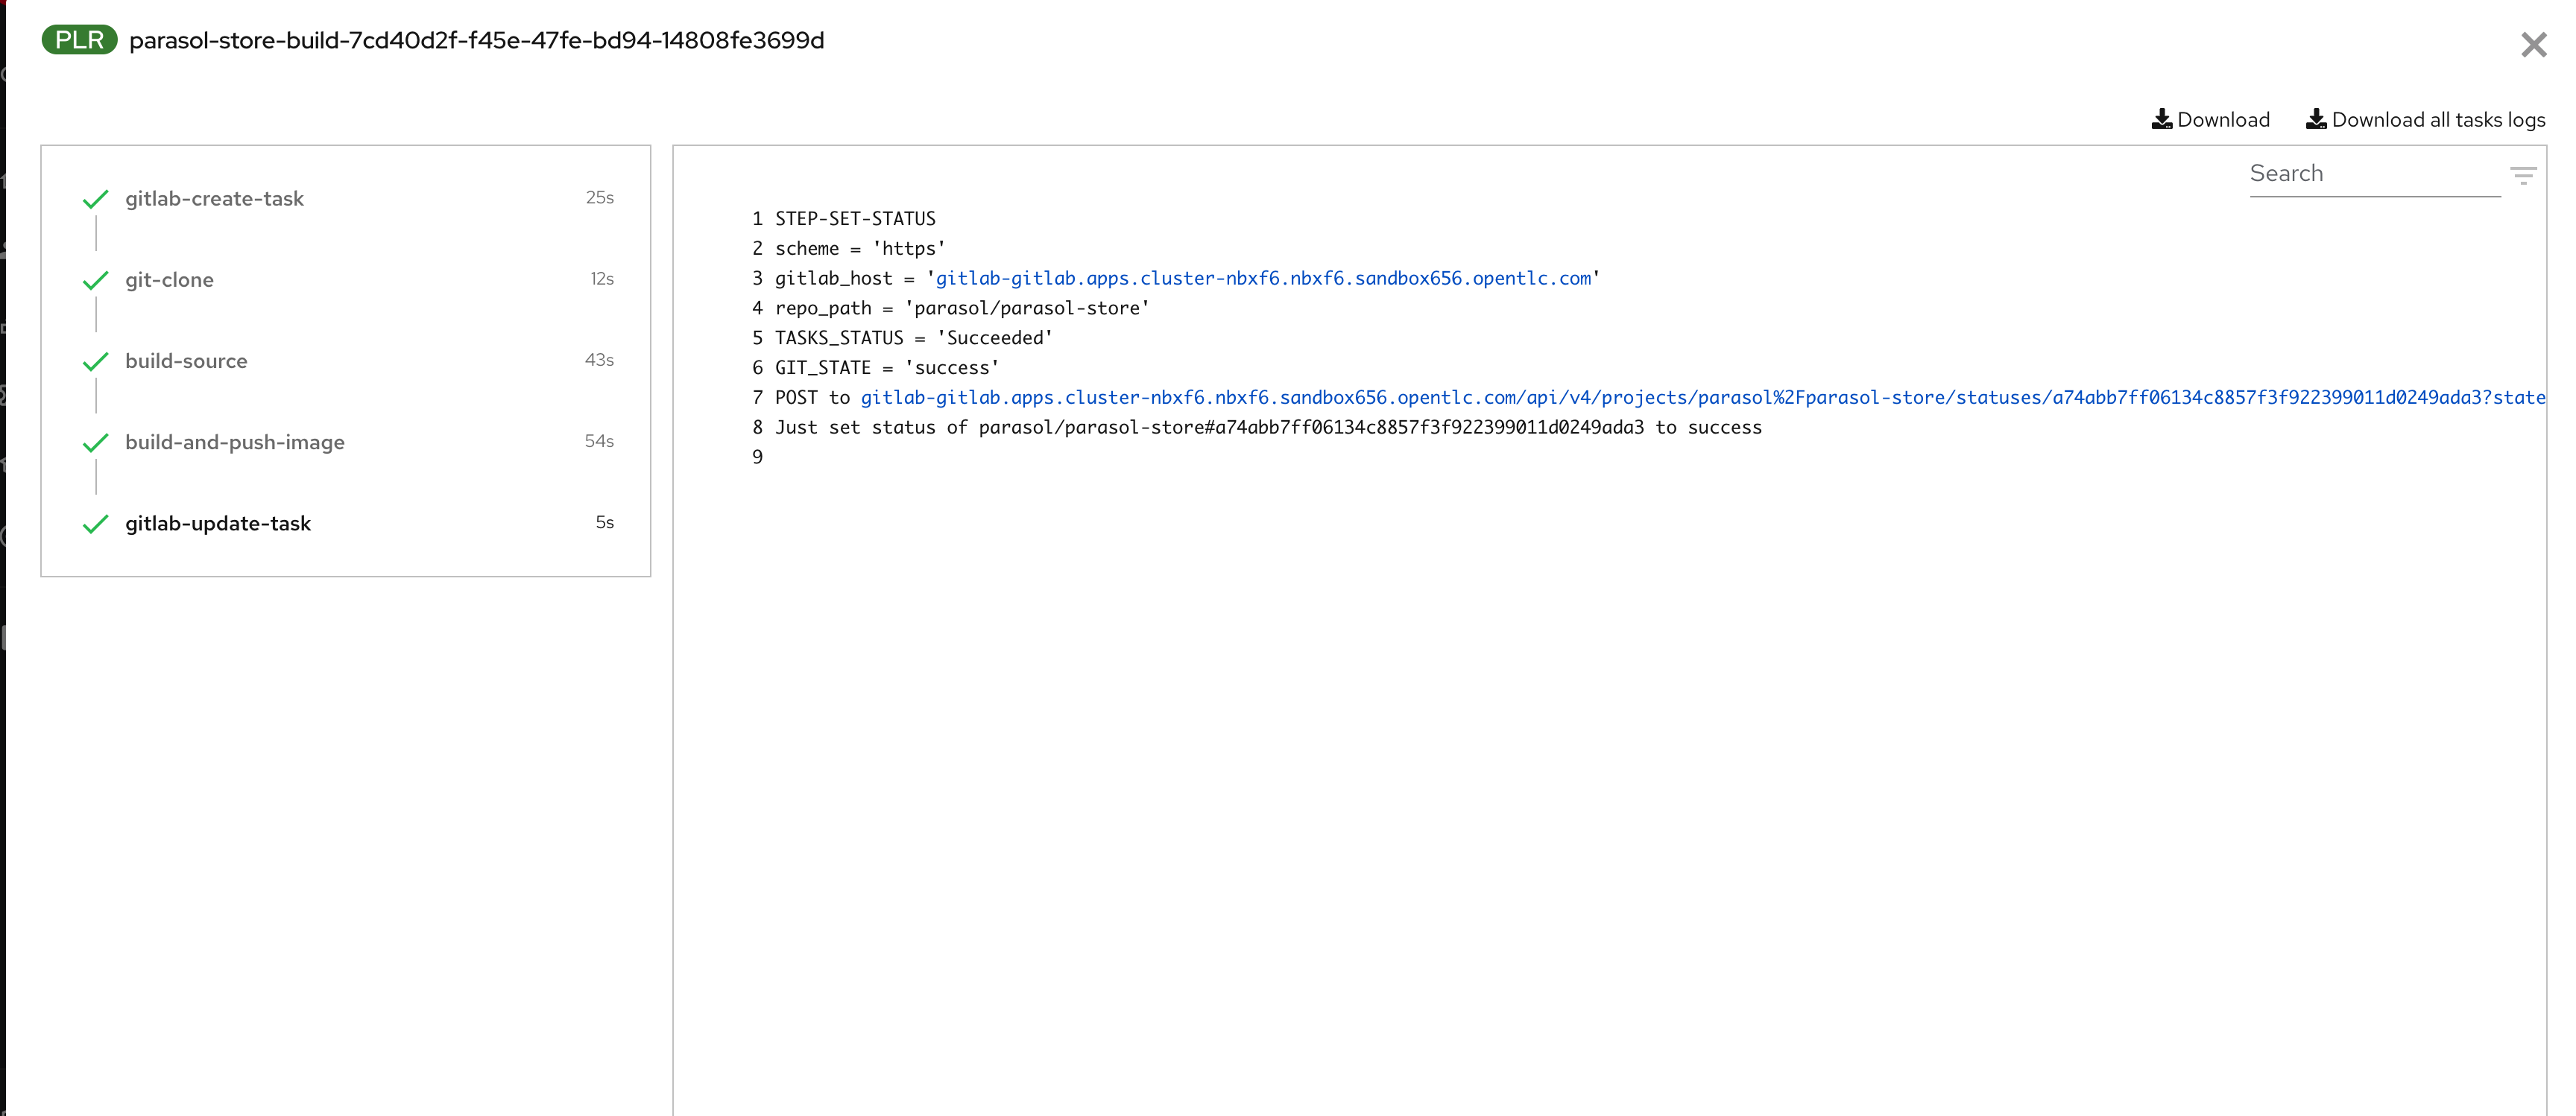The image size is (2576, 1116).
Task: Click green checkmark beside git-clone
Action: [95, 280]
